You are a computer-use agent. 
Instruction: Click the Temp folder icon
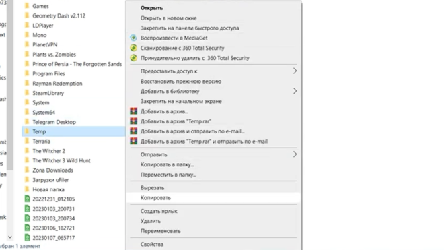pyautogui.click(x=27, y=131)
